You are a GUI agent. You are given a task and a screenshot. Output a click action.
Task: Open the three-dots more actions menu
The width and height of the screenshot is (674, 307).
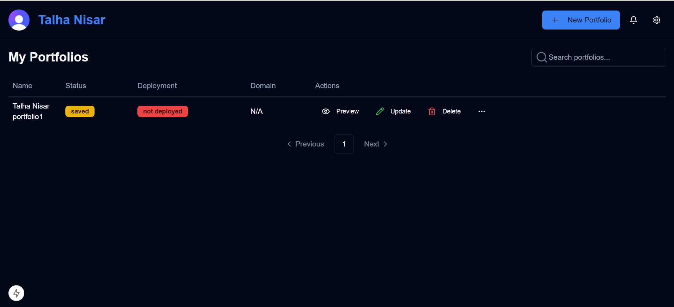click(x=482, y=111)
